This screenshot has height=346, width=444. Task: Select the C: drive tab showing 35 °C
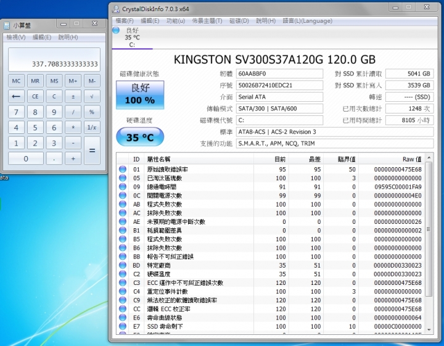pyautogui.click(x=132, y=38)
